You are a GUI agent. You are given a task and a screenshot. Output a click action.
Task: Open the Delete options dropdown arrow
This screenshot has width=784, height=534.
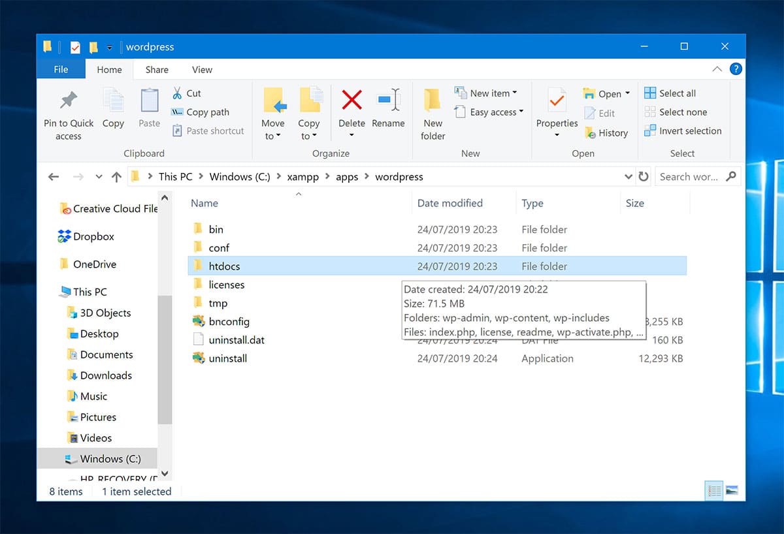tap(352, 136)
